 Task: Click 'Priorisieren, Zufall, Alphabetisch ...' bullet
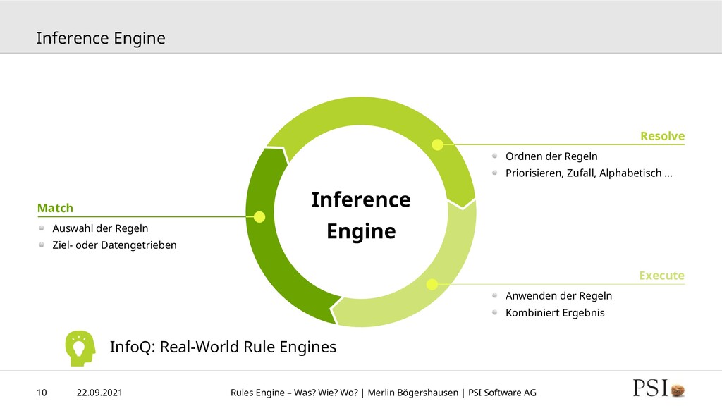click(x=589, y=173)
